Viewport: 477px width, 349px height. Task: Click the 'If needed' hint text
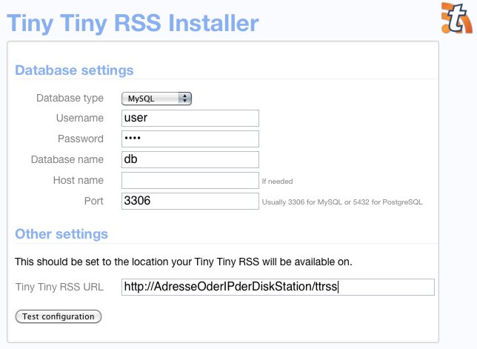click(x=278, y=182)
